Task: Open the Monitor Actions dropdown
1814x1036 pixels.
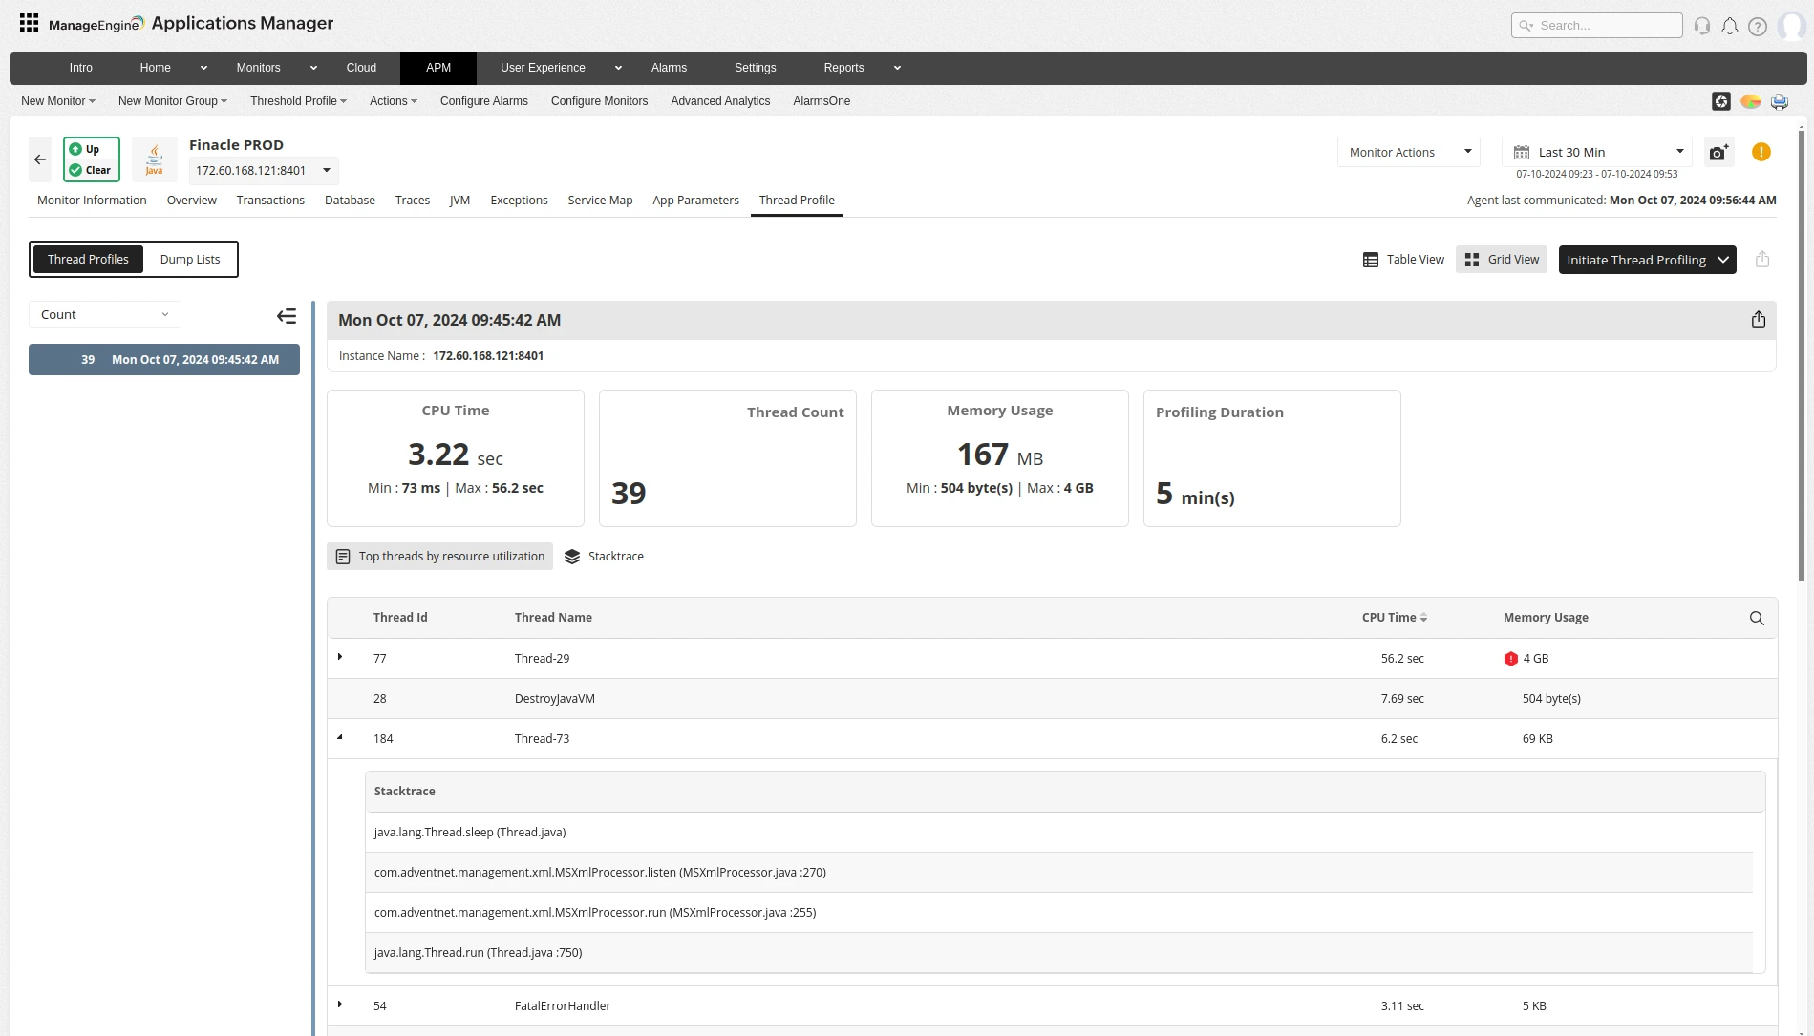Action: [1407, 152]
